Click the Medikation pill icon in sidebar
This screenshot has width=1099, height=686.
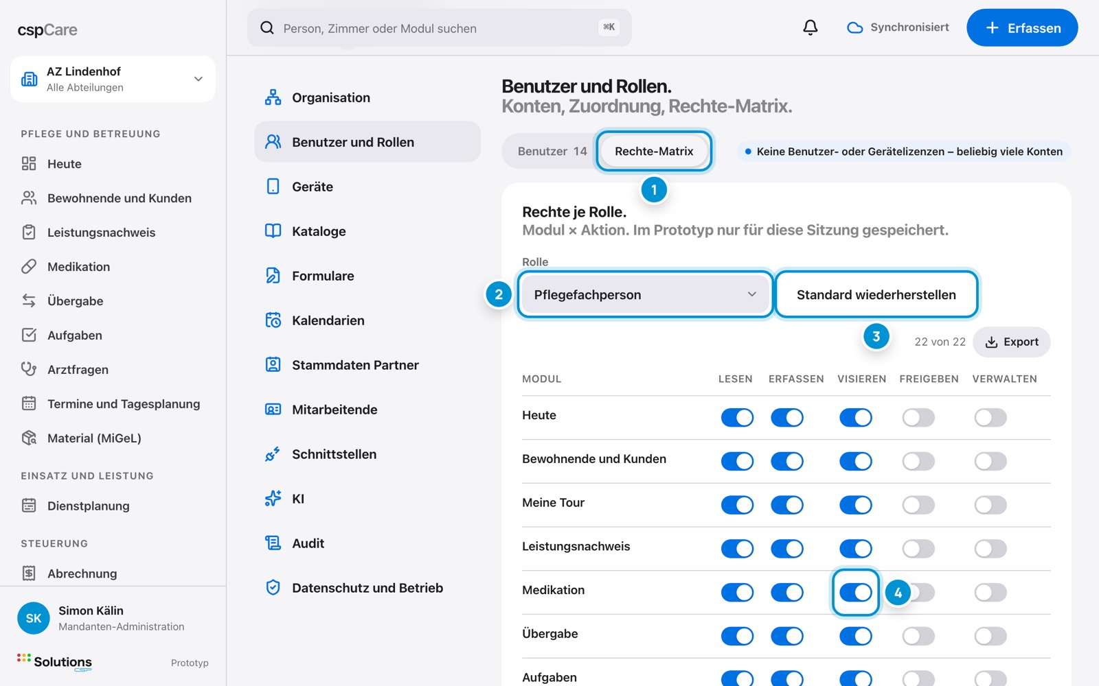point(29,267)
